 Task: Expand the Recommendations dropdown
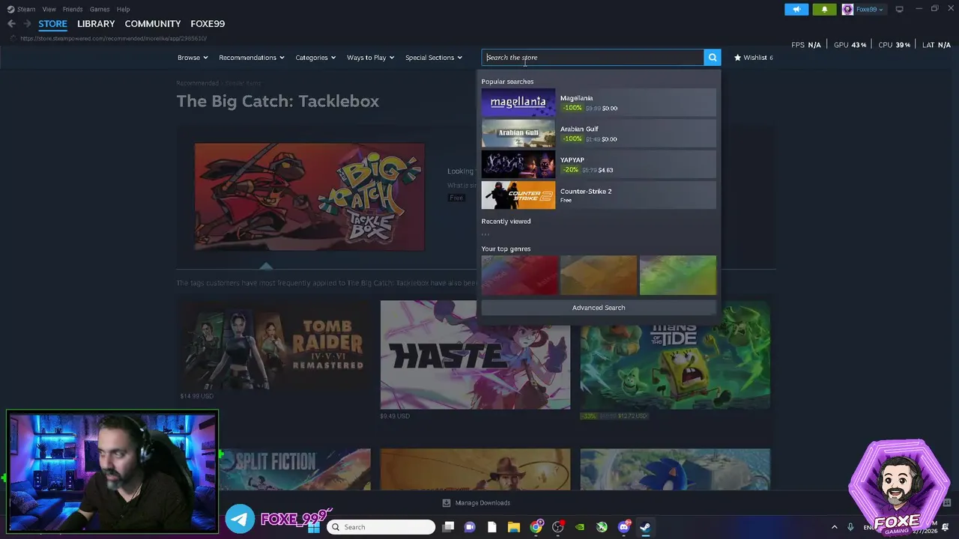pos(252,58)
